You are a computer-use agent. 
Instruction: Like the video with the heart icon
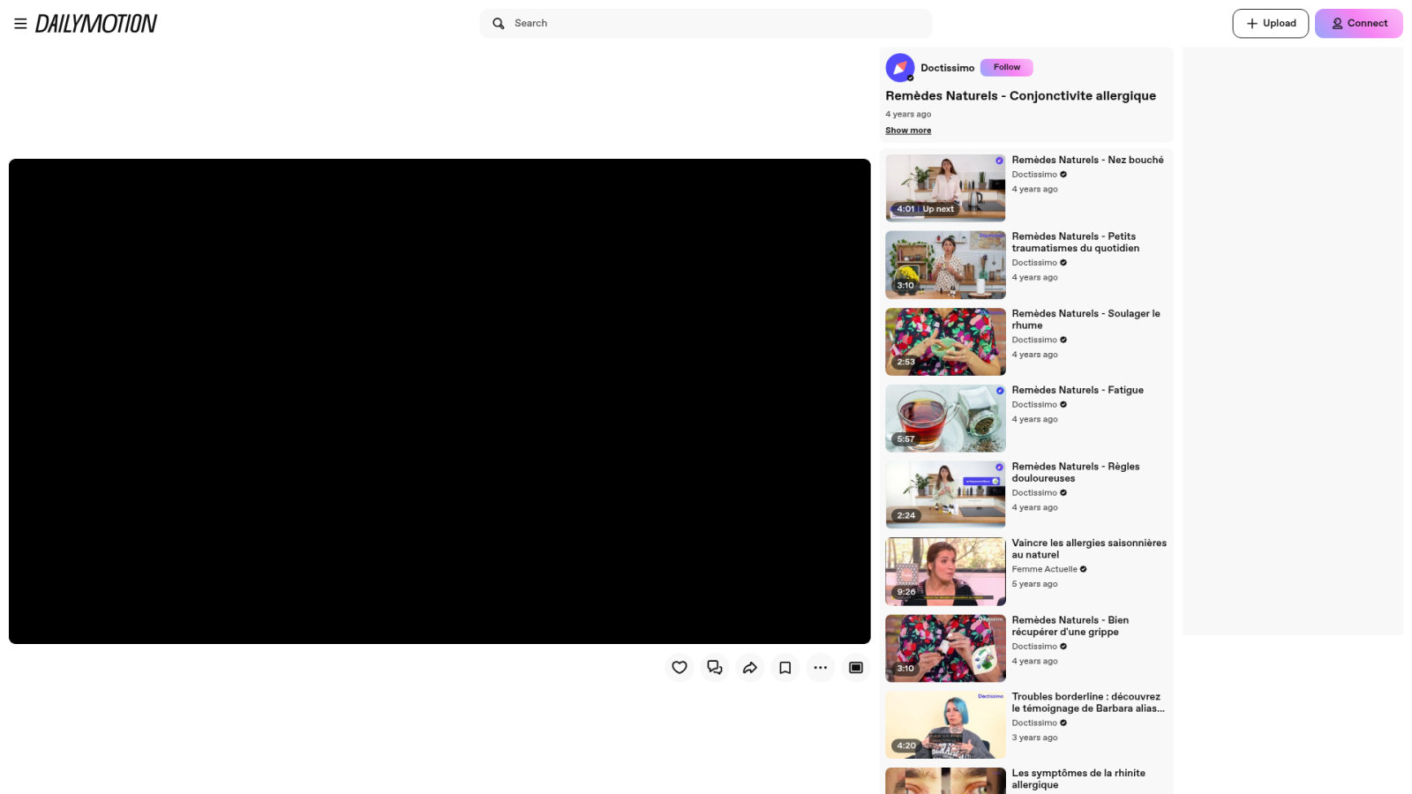pyautogui.click(x=680, y=668)
